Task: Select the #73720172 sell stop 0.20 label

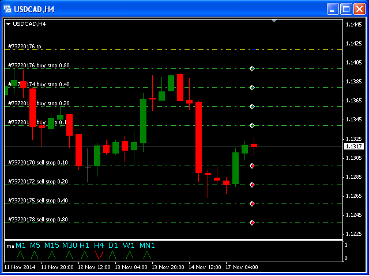Action: (x=37, y=182)
